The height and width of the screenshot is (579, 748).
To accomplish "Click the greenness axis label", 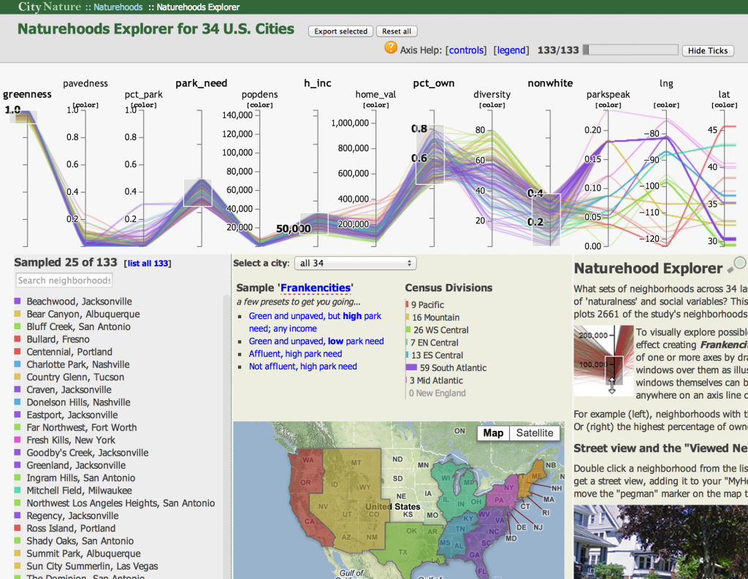I will click(x=27, y=94).
